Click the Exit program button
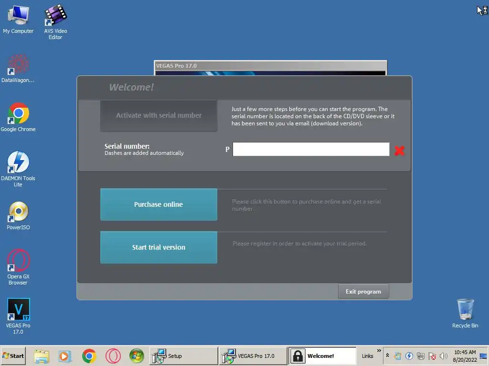This screenshot has width=489, height=366. [363, 292]
